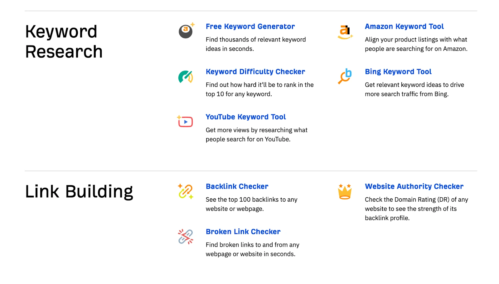Image resolution: width=499 pixels, height=284 pixels.
Task: Open the YouTube Keyword Tool
Action: click(245, 117)
